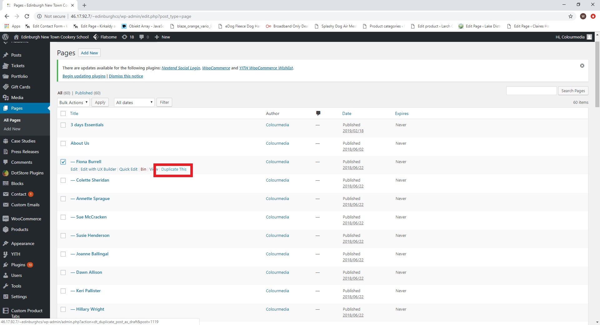Tick the checkbox for About Us page

pyautogui.click(x=63, y=143)
